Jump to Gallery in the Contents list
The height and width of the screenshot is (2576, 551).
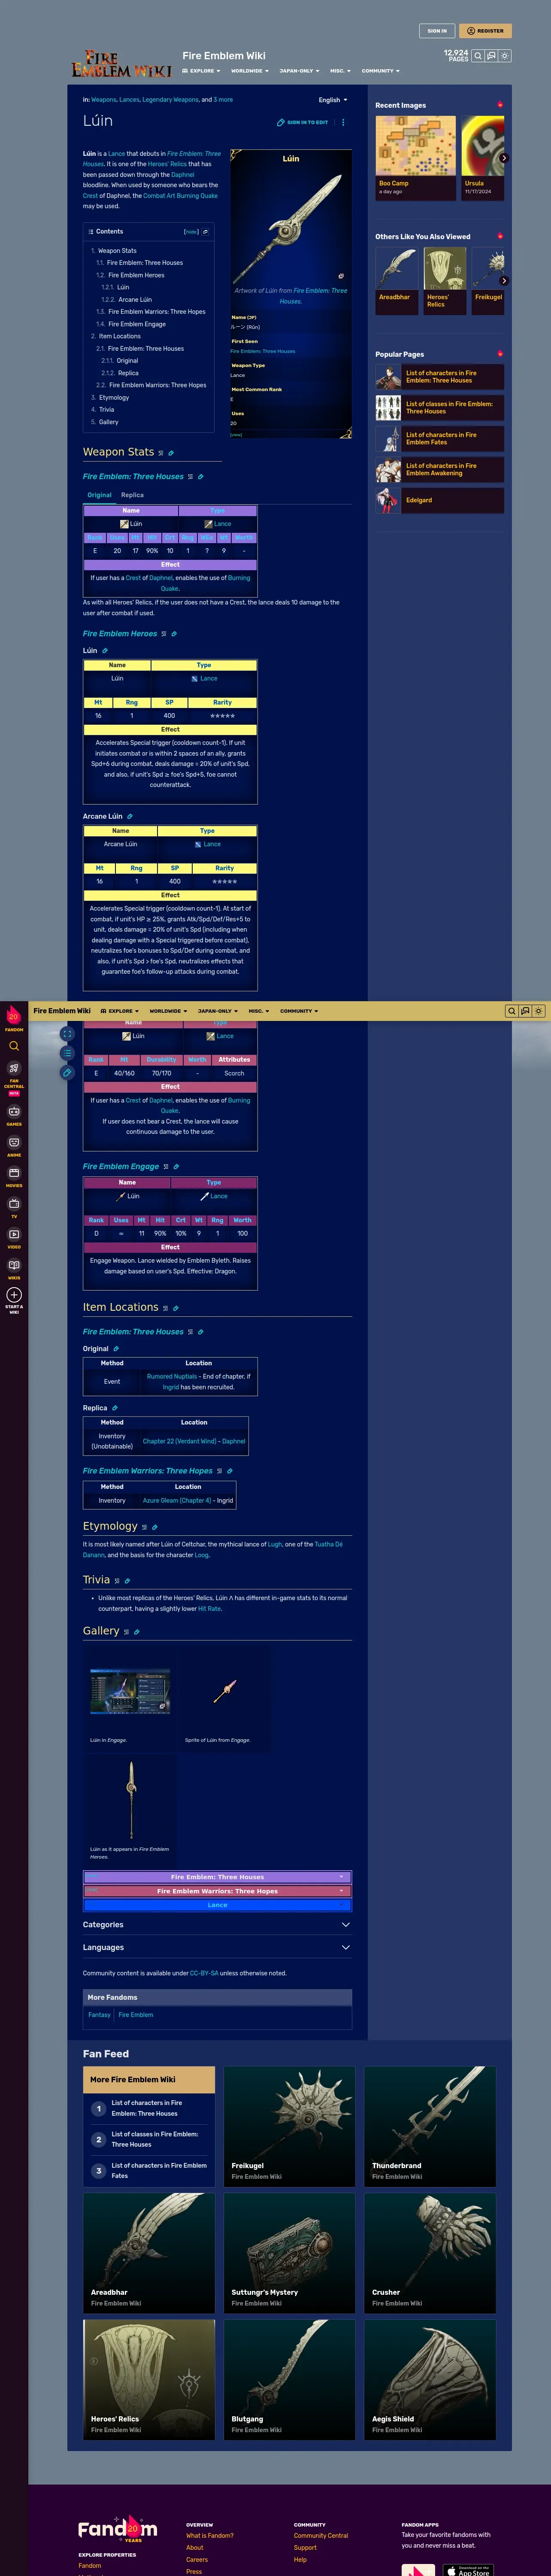pyautogui.click(x=108, y=422)
